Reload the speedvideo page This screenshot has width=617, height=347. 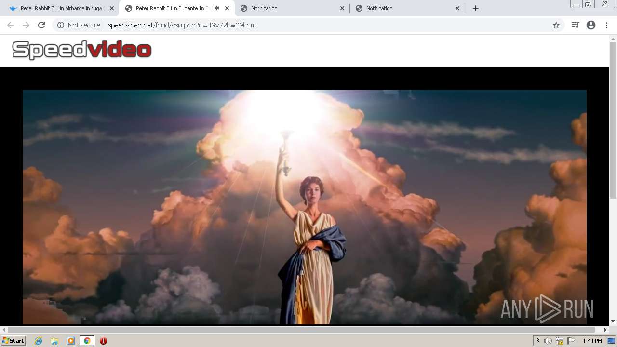[41, 25]
